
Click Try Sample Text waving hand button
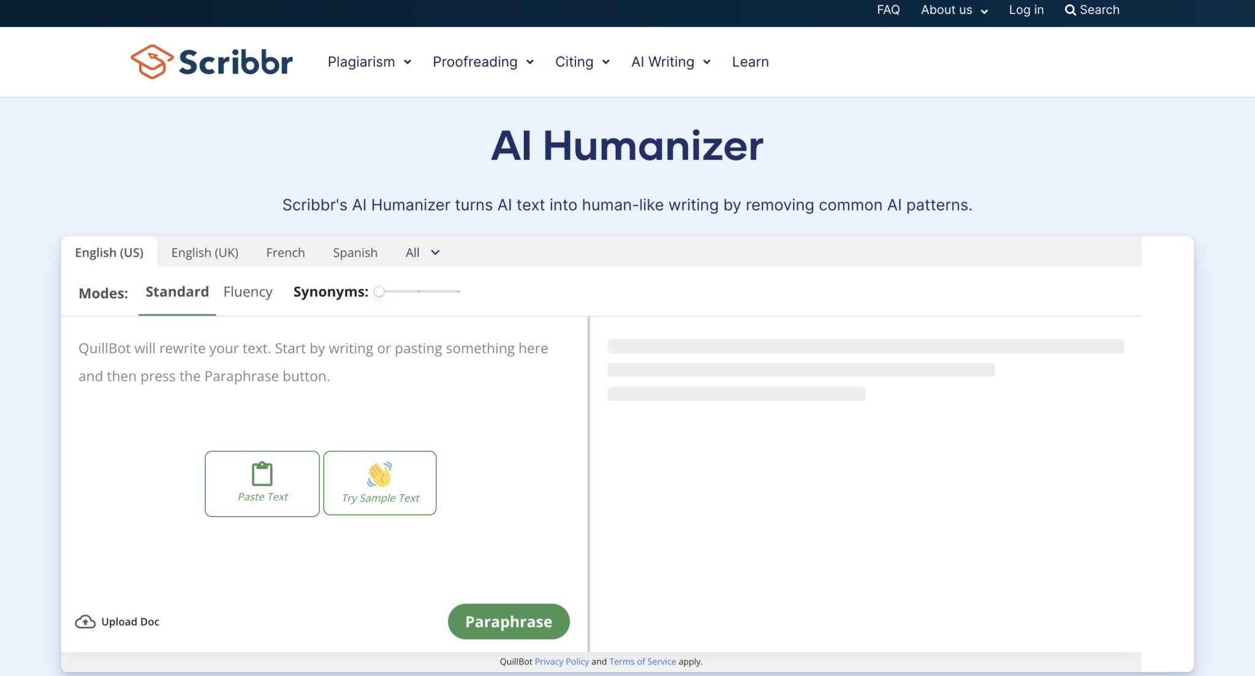(x=380, y=483)
